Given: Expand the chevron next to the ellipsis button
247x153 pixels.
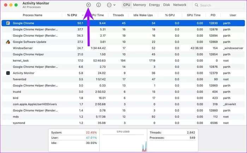Looking at the screenshot, I should 114,5.
